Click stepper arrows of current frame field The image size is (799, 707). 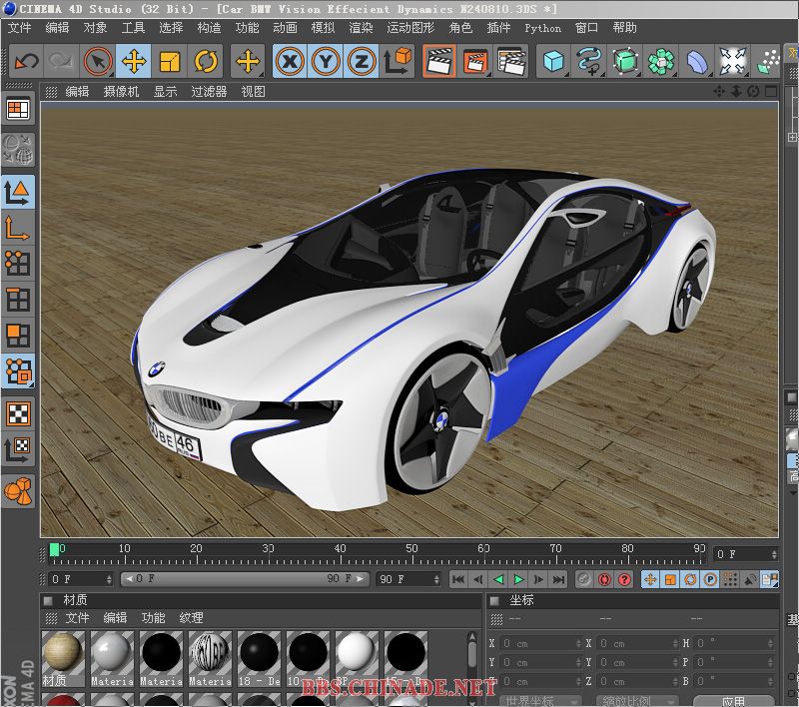pyautogui.click(x=773, y=554)
